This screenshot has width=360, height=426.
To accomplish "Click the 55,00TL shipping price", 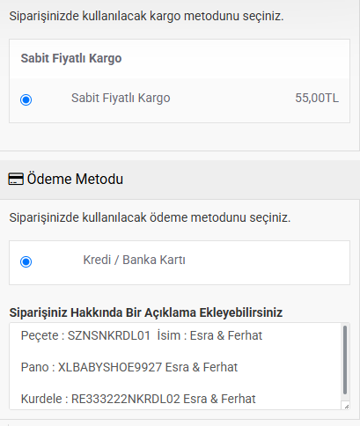I will 317,98.
